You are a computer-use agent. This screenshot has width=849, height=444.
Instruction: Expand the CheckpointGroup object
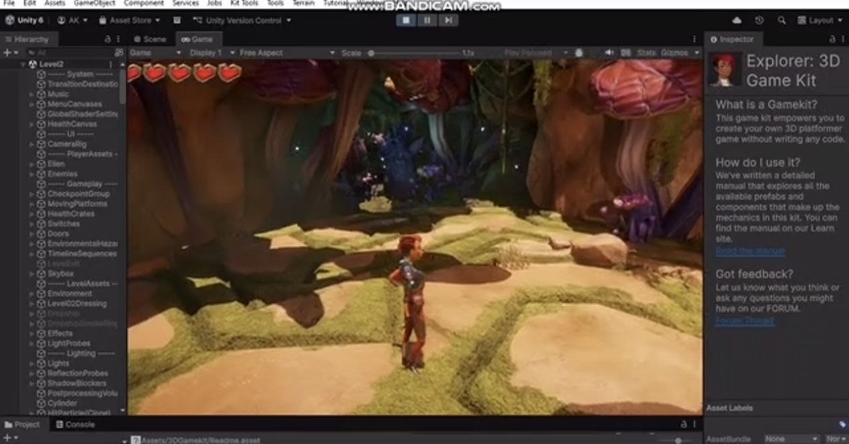point(32,194)
